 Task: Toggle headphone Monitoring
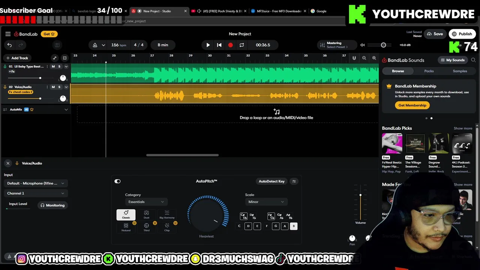pyautogui.click(x=52, y=205)
